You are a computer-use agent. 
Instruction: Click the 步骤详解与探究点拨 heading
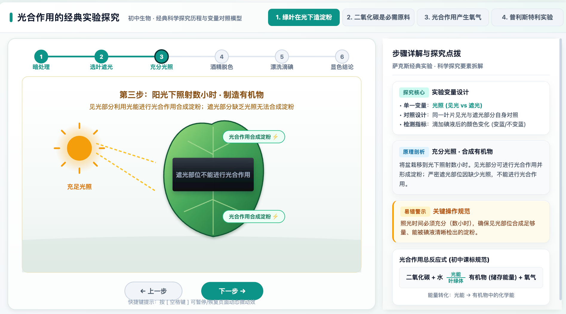pos(427,53)
